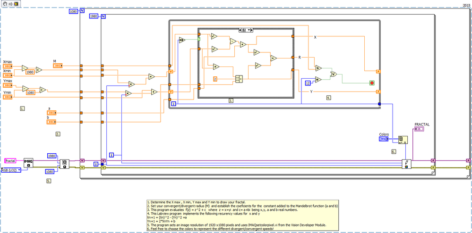Image resolution: width=472 pixels, height=233 pixels.
Task: Edit the blue 1980 inner loop count constant
Action: 94,16
